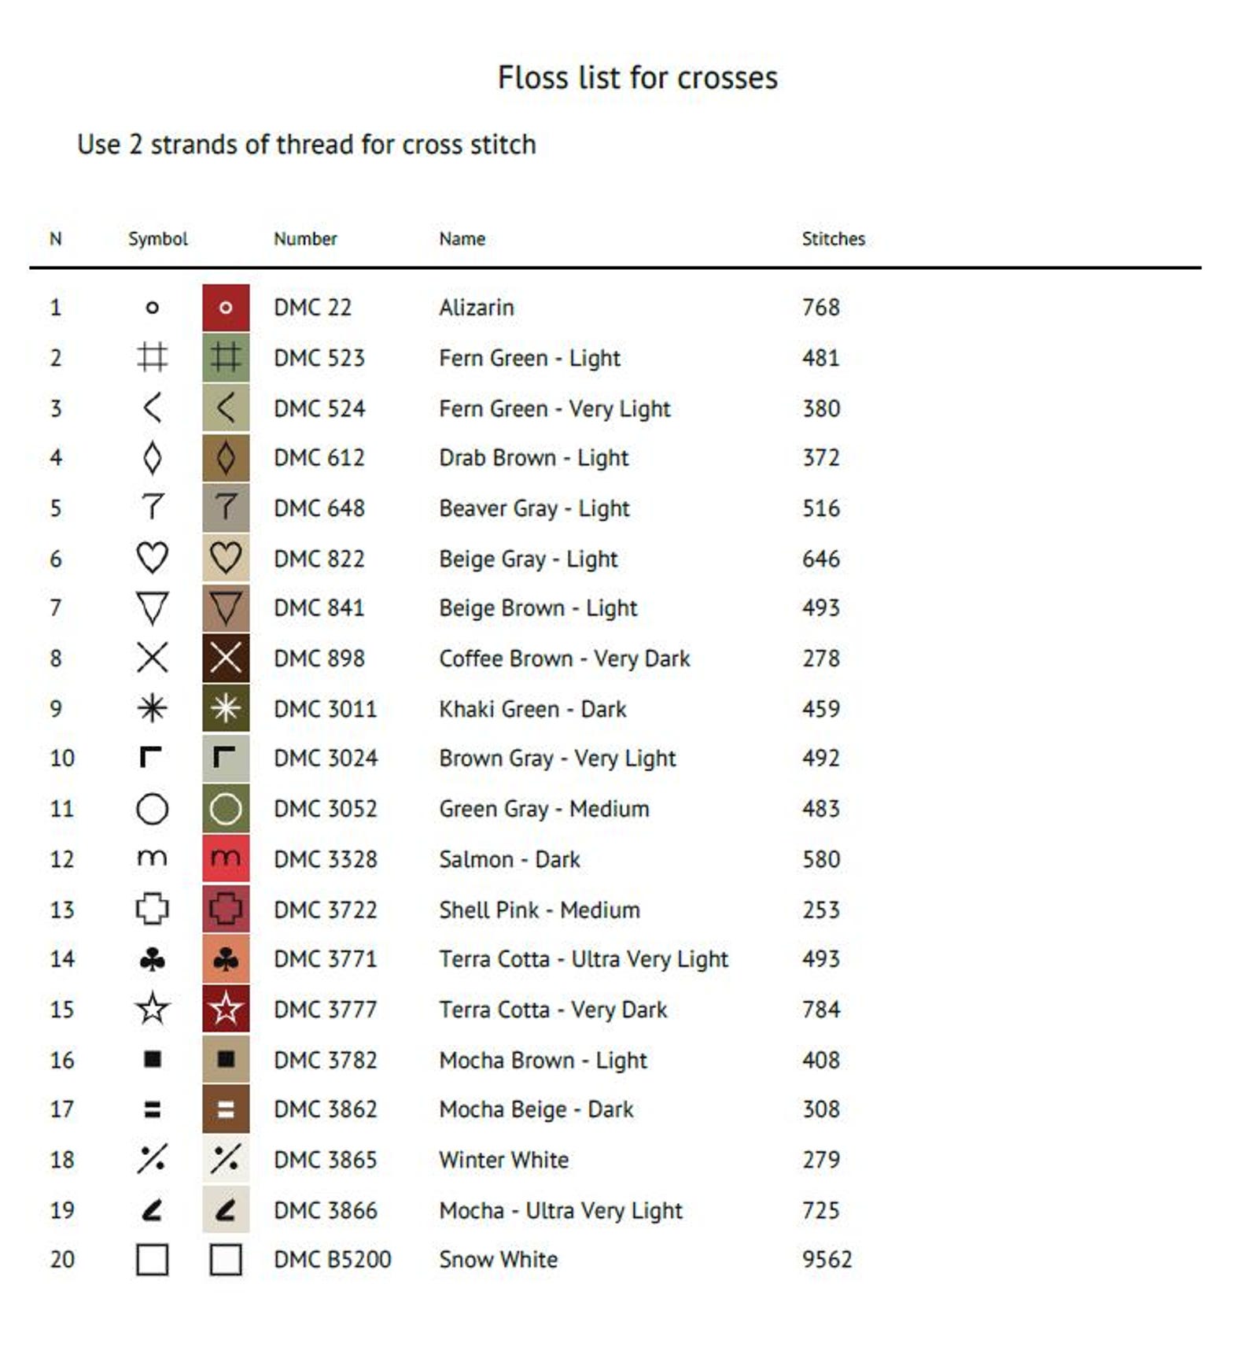Select the Salmon Dark color swatch

(226, 858)
